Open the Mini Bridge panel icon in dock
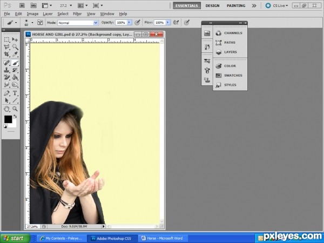The width and height of the screenshot is (324, 243). [x=207, y=33]
